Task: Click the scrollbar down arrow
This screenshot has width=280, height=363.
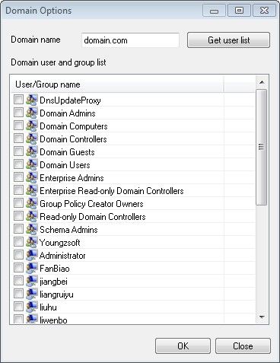Action: (262, 317)
